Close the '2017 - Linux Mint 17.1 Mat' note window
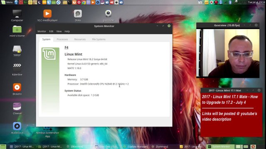 coord(259,90)
